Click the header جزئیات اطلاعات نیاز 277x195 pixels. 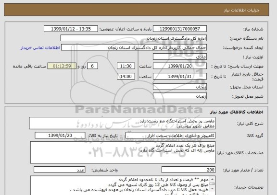241,10
